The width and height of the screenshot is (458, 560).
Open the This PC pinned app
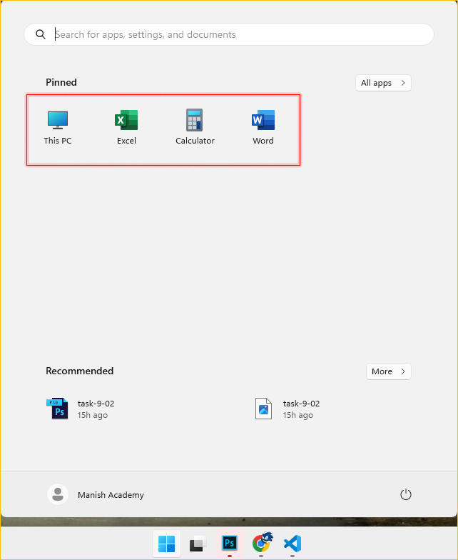(57, 127)
